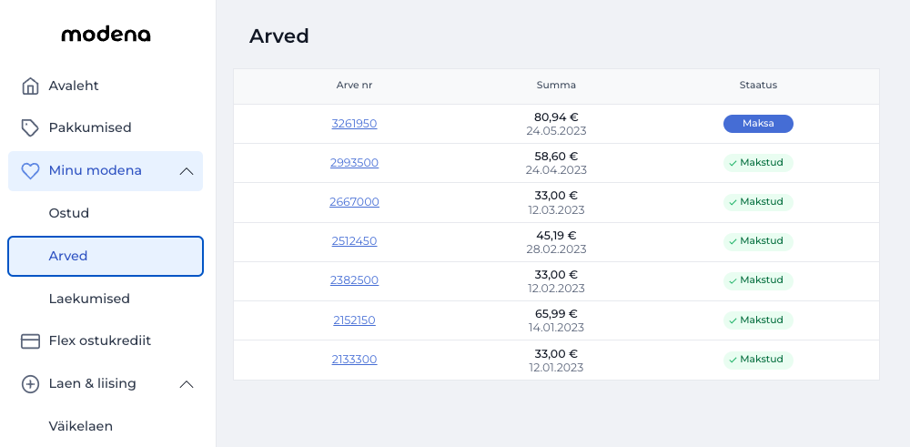Viewport: 910px width, 447px height.
Task: Open Ostud in the sidebar
Action: point(69,213)
